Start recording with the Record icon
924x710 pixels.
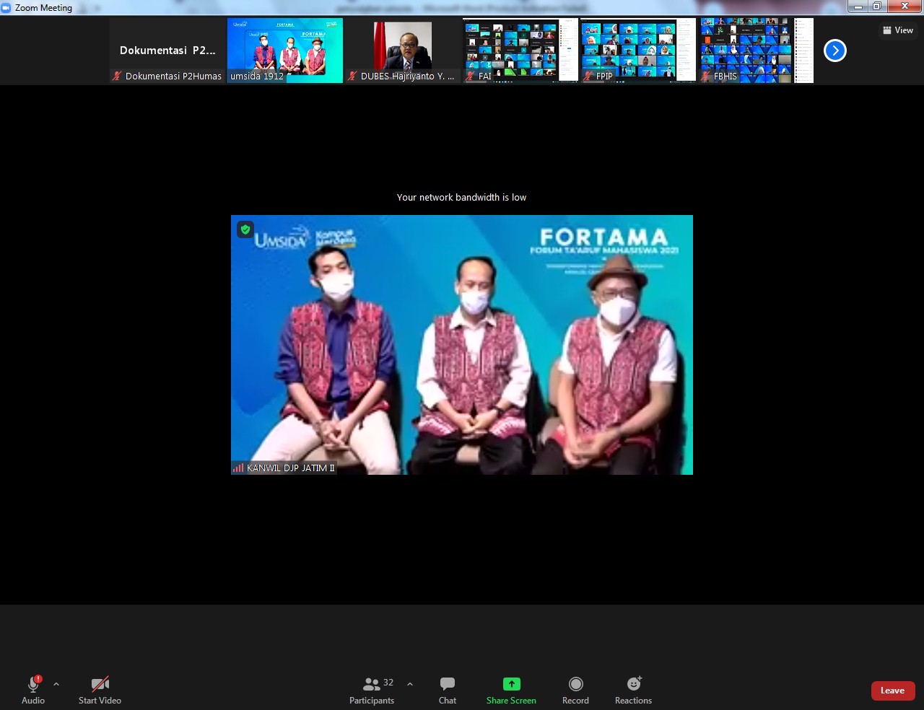[x=575, y=684]
